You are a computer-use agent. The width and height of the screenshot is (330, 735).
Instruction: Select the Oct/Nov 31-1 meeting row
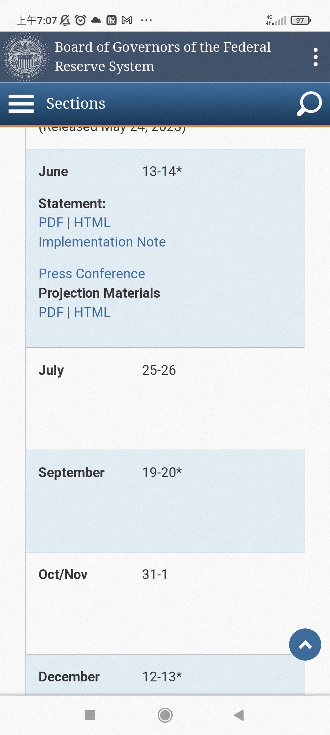pos(165,603)
